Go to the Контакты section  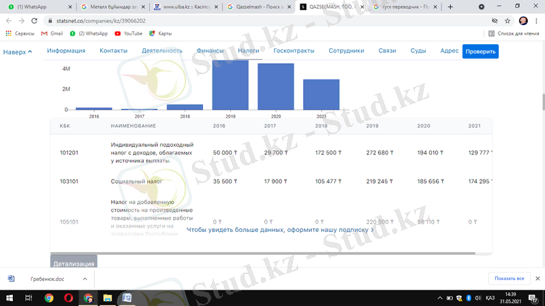(114, 50)
